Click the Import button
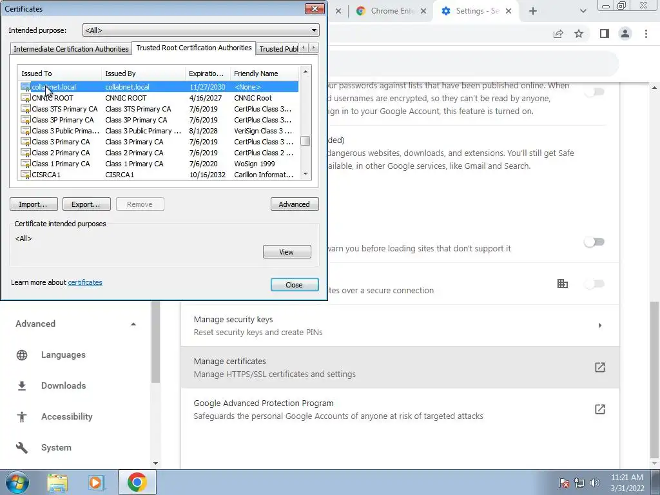660x495 pixels. pyautogui.click(x=34, y=204)
